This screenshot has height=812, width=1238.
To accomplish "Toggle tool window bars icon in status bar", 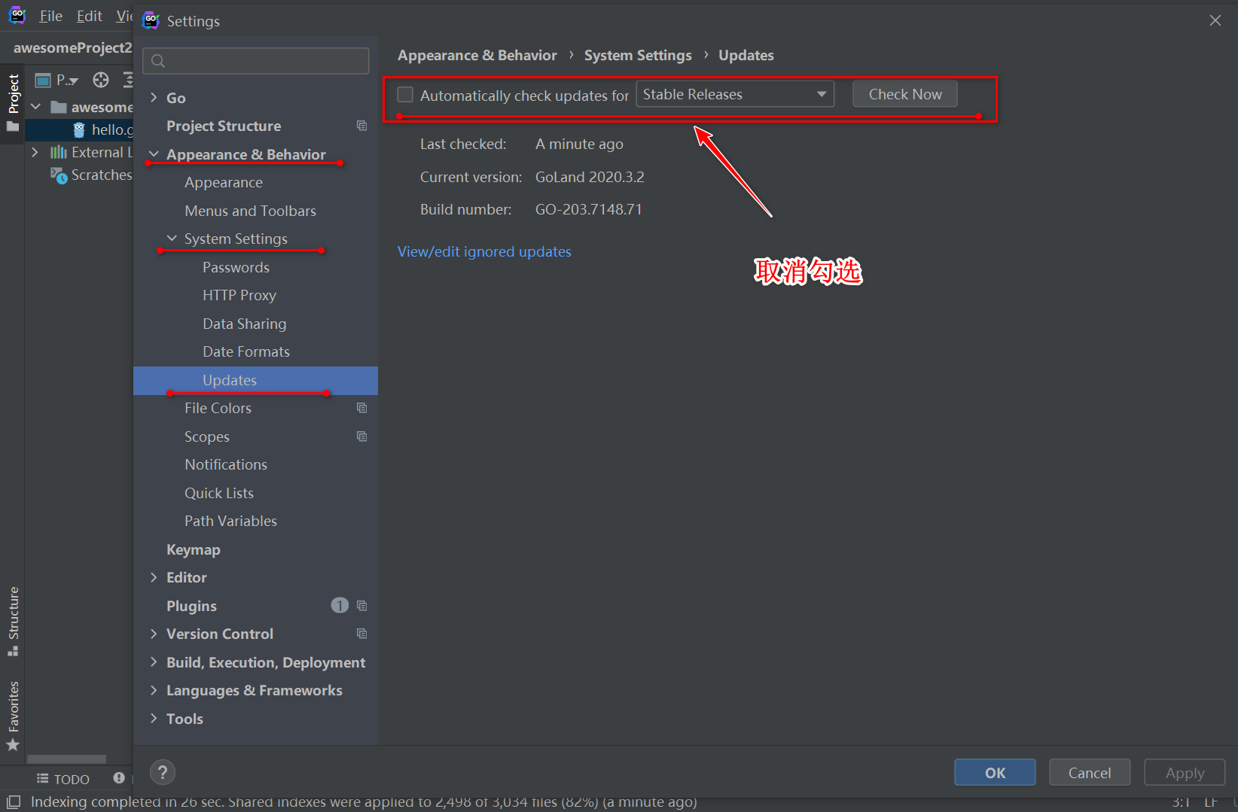I will click(14, 802).
